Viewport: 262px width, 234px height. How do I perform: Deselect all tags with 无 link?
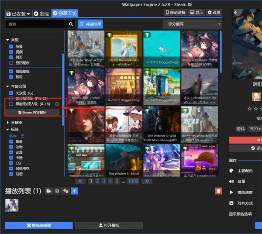[22, 136]
